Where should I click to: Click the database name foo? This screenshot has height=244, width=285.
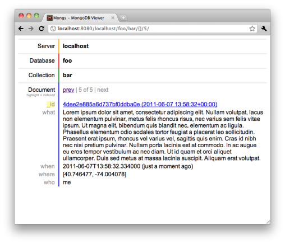click(67, 60)
